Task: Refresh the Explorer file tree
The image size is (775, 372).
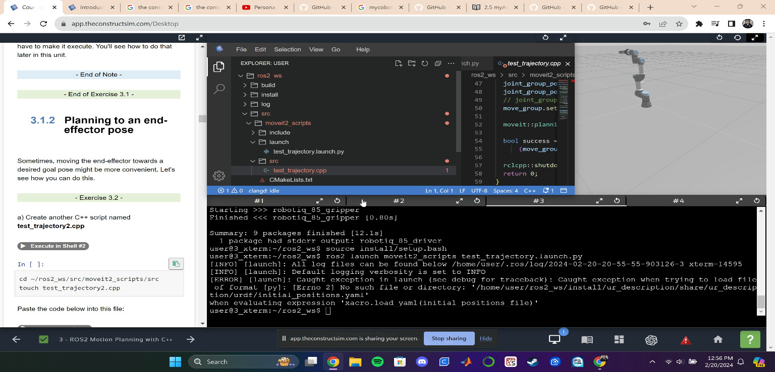Action: (425, 63)
